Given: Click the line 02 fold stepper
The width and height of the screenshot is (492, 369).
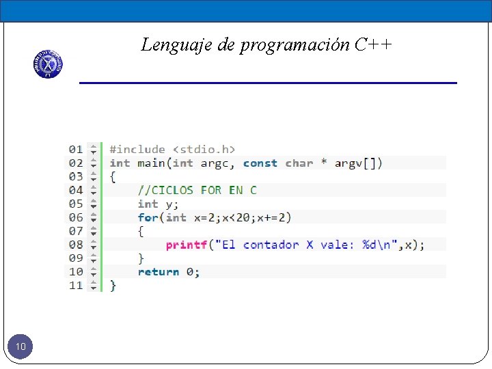Looking at the screenshot, I should (x=94, y=163).
